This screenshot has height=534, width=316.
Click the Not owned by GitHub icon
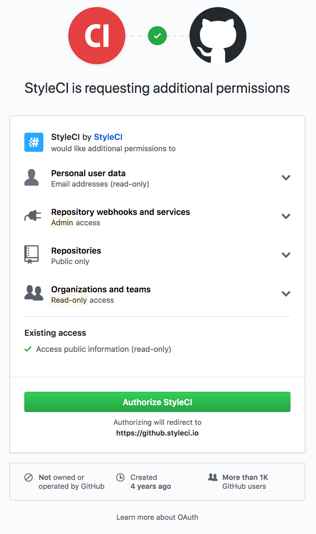coord(29,478)
